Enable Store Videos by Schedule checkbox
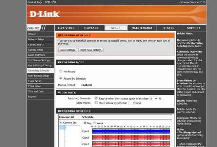Screen dimensions: 217x147 pos(96,103)
